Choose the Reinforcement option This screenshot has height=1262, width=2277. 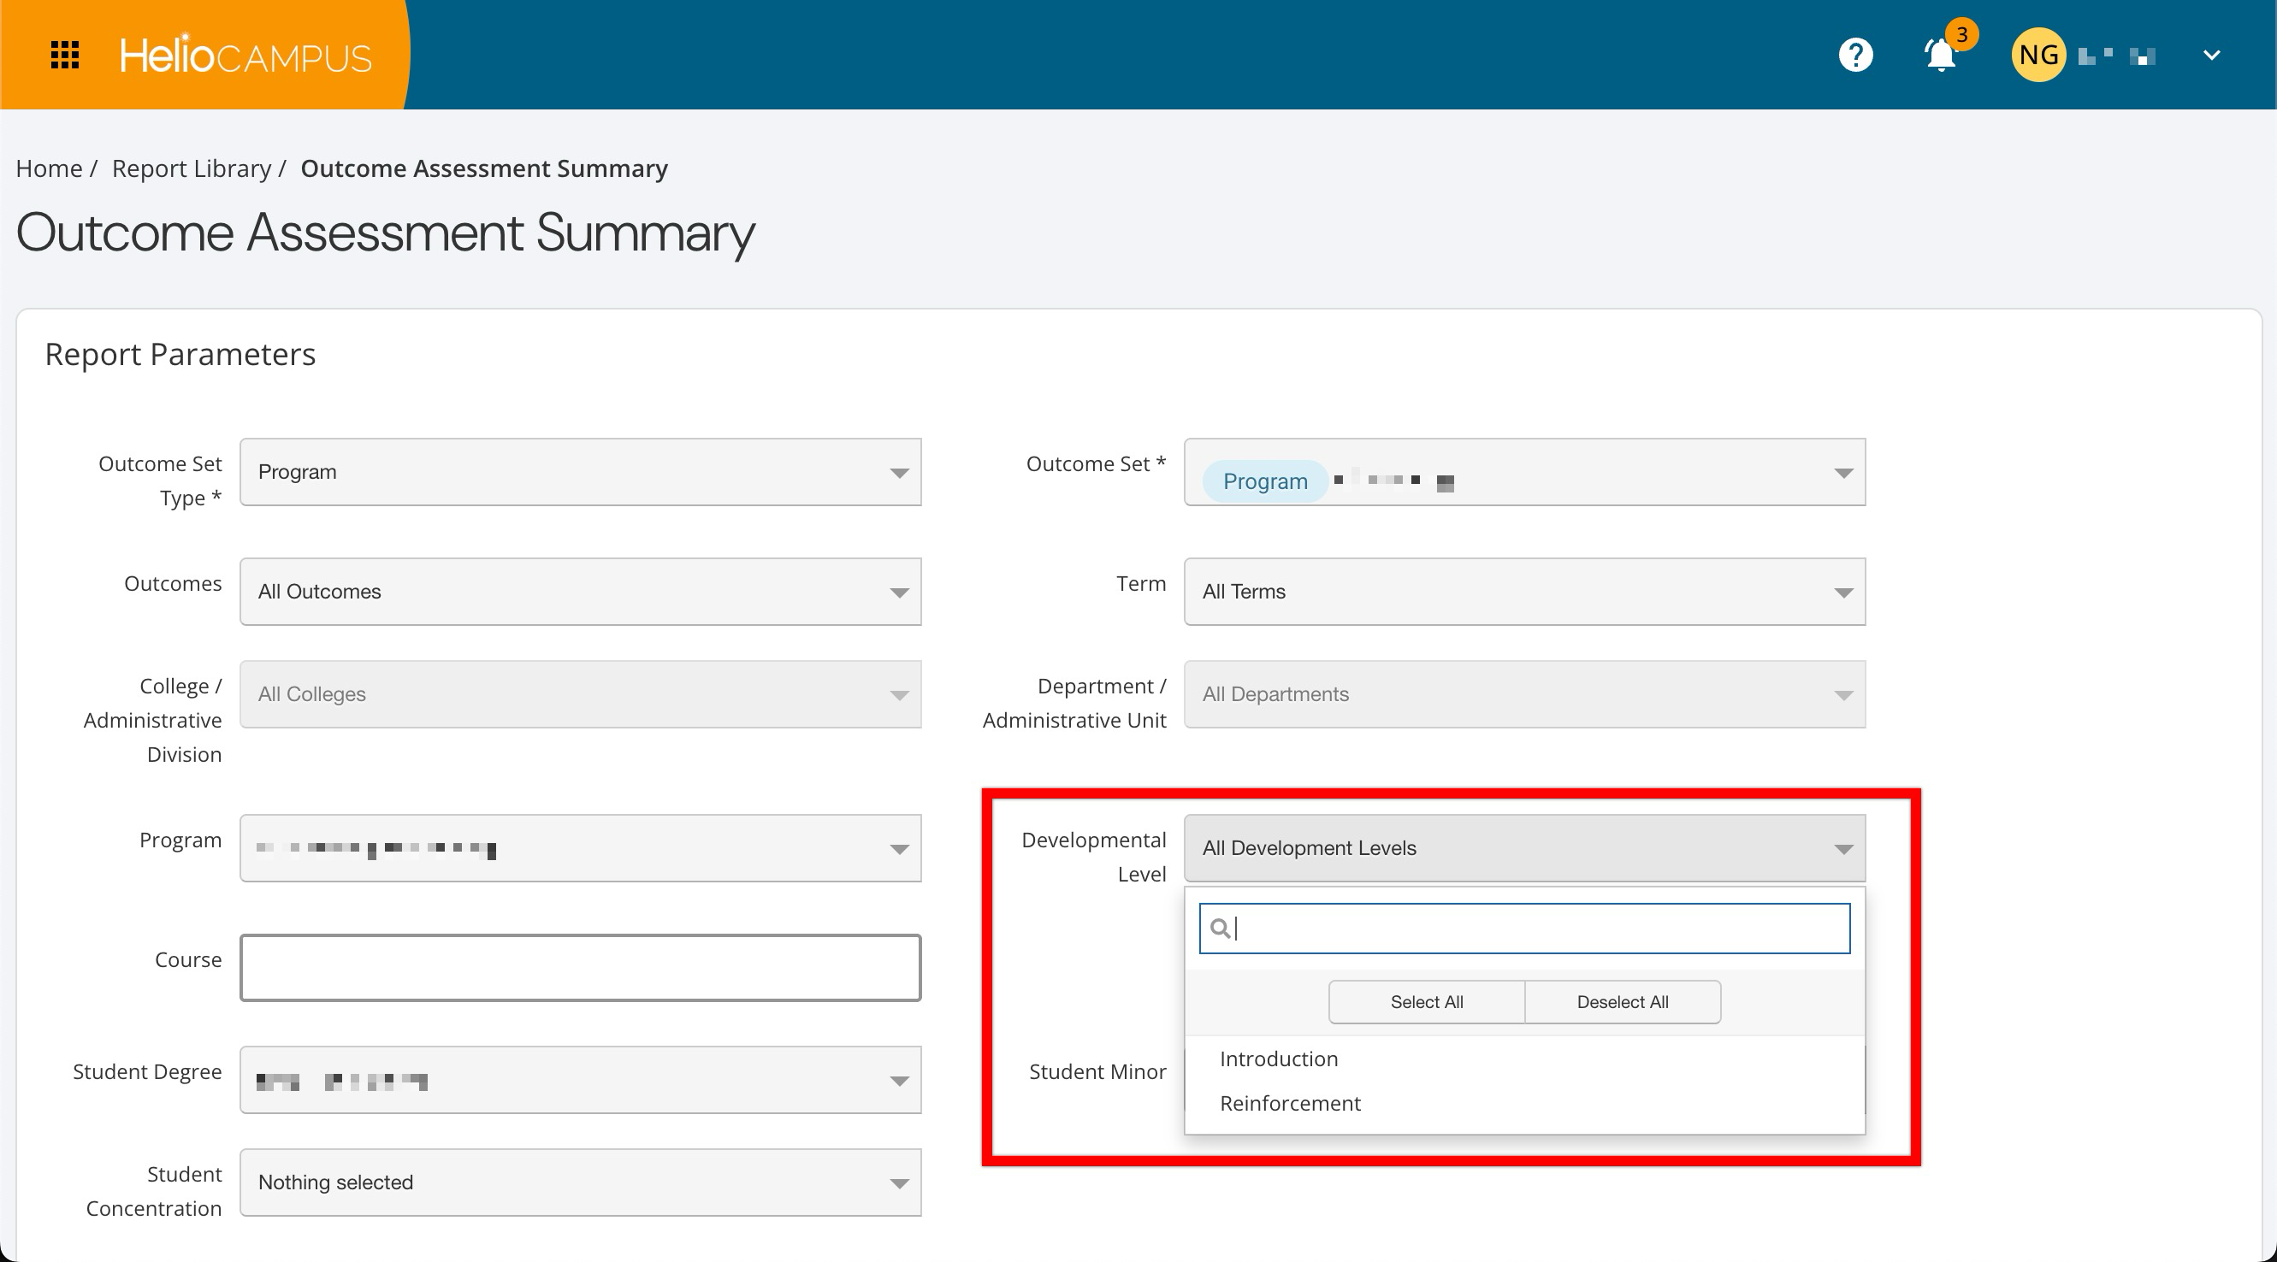coord(1290,1103)
